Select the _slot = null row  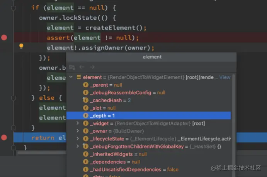coord(149,108)
